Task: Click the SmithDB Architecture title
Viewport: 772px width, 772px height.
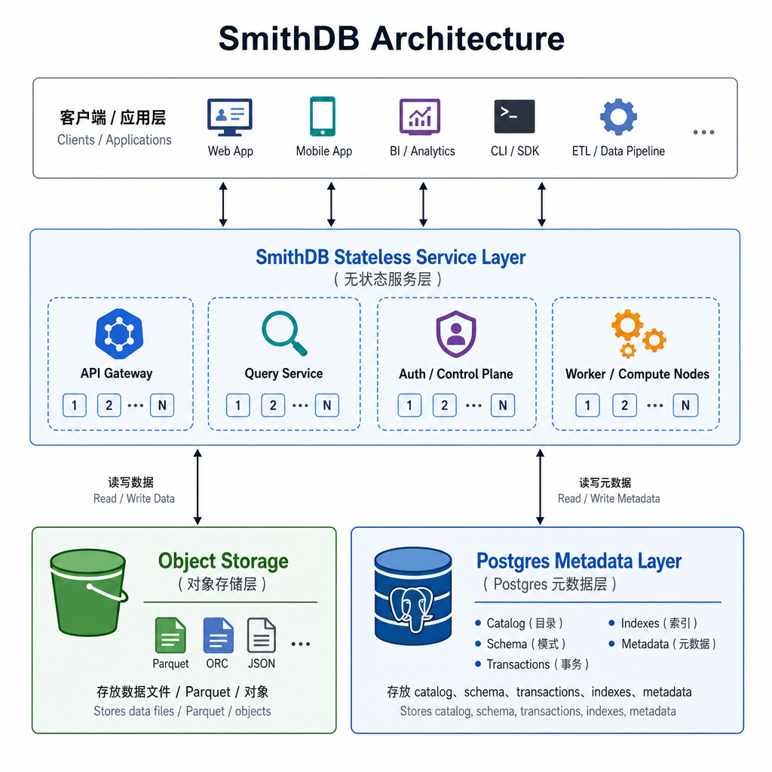Action: pyautogui.click(x=391, y=38)
